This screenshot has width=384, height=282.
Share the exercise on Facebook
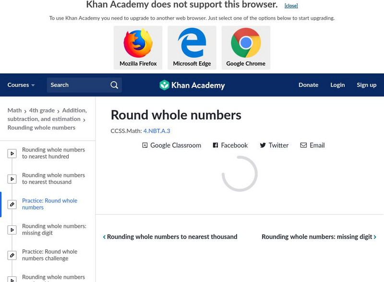click(230, 145)
